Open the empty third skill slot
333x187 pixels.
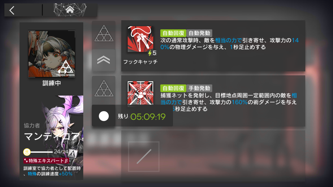(144, 157)
